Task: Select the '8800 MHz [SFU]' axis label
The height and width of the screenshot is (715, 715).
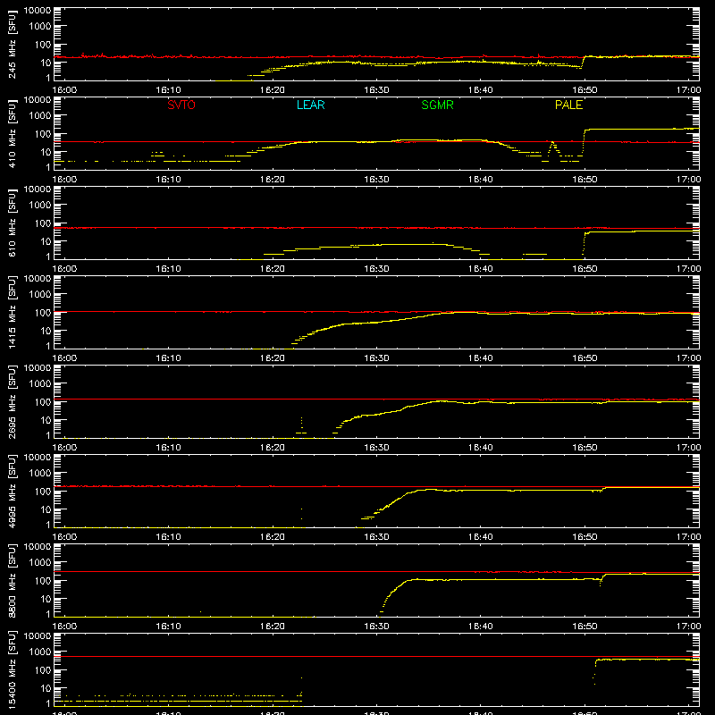Action: tap(13, 580)
